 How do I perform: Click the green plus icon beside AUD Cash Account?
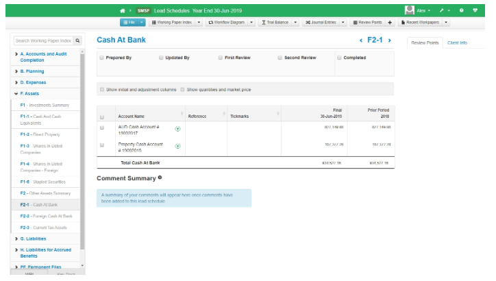178,128
